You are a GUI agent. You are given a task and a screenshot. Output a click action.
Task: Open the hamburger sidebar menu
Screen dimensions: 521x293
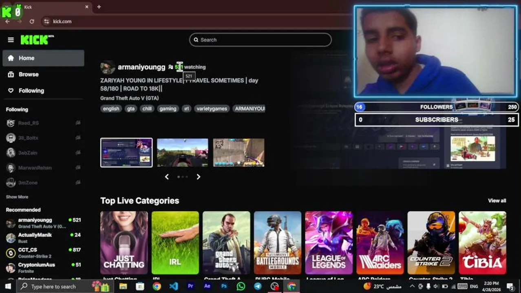11,40
